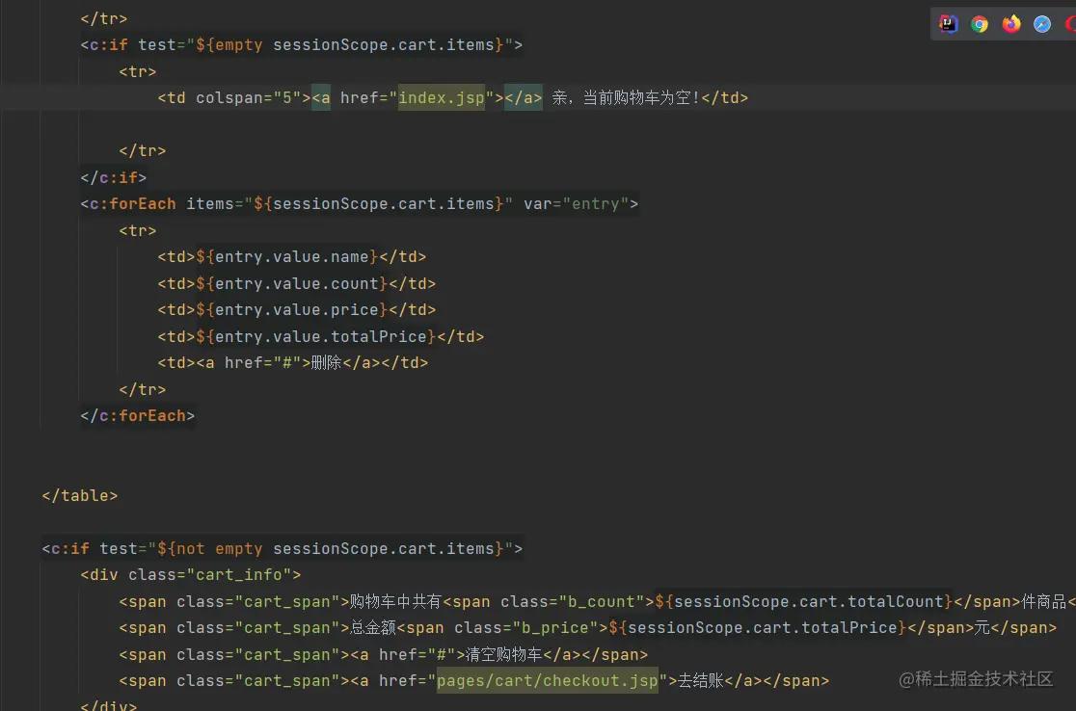Click the 去结账 anchor text
1076x711 pixels.
[701, 681]
